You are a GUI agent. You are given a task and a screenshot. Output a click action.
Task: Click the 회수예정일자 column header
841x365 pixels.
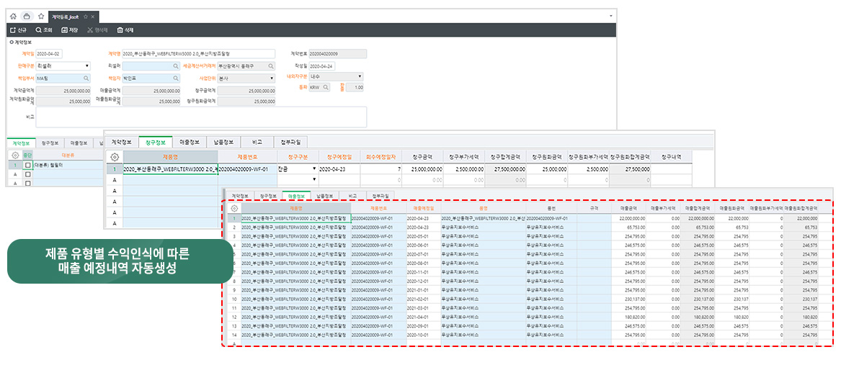tap(381, 157)
